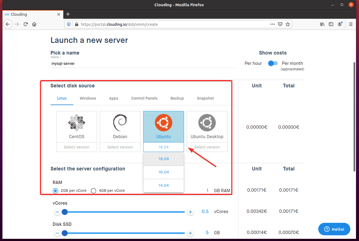The width and height of the screenshot is (359, 241).
Task: Open the Debian Select version dropdown
Action: point(120,147)
